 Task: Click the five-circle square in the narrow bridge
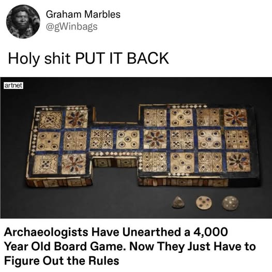pos(128,140)
